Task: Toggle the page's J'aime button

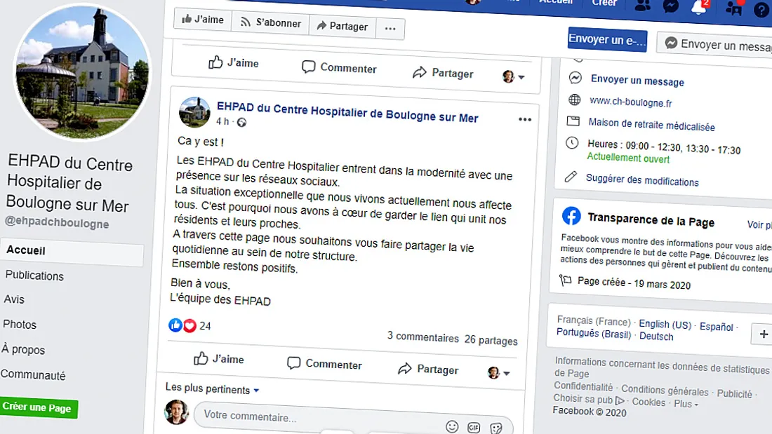Action: [x=203, y=19]
